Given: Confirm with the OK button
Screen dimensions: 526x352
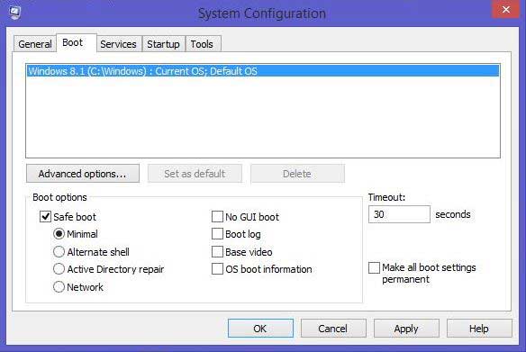Looking at the screenshot, I should coord(260,329).
